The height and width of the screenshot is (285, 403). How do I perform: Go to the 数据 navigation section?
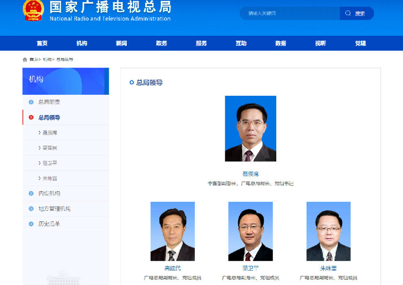tap(281, 43)
